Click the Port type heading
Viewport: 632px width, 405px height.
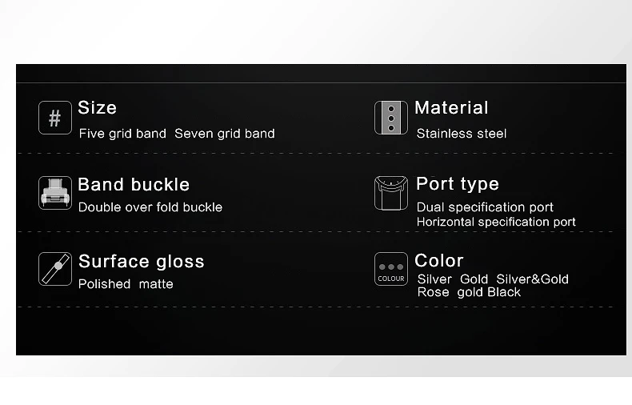pyautogui.click(x=458, y=184)
